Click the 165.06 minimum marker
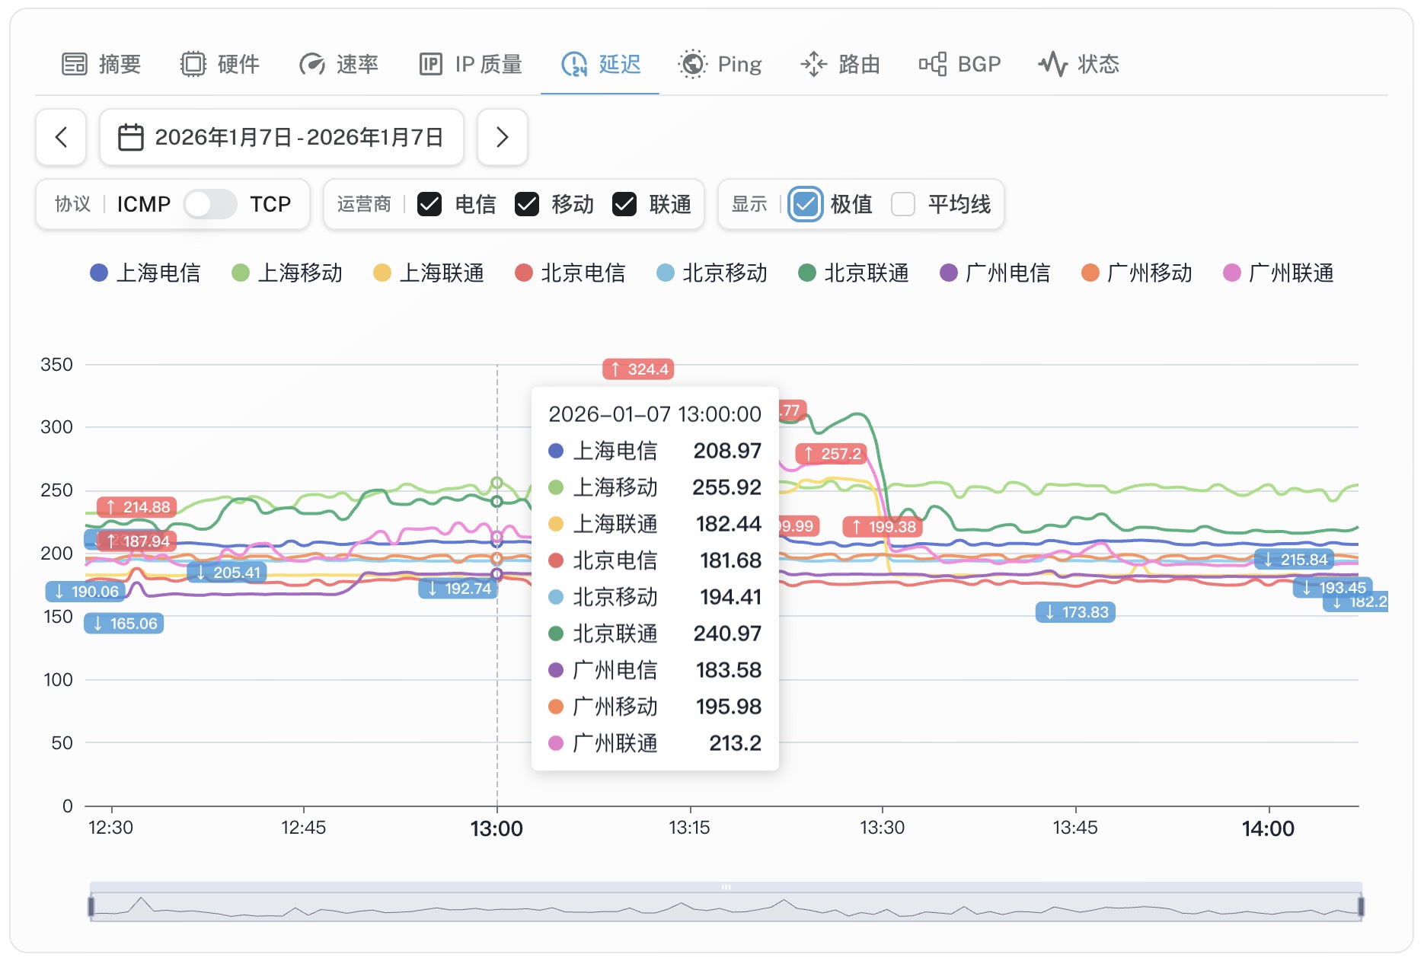The image size is (1424, 967). [x=124, y=624]
